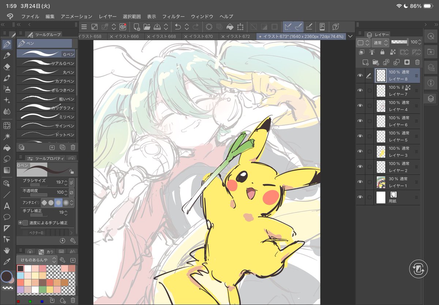Toggle Set as Reference Layer lighthouse
Screen dimensions: 439x305
point(372,52)
